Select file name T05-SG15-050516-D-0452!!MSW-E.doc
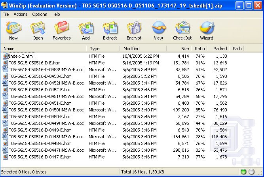 (46, 83)
